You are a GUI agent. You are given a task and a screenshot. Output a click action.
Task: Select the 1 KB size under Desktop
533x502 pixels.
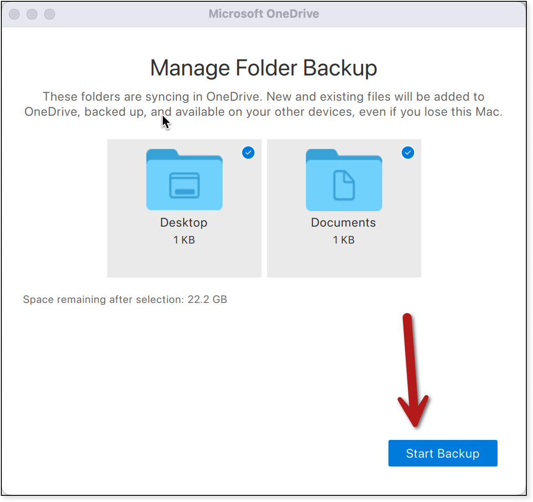(184, 240)
